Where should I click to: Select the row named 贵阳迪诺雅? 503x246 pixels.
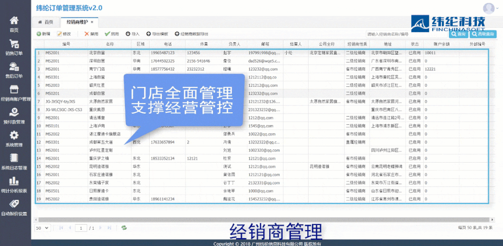(262, 199)
